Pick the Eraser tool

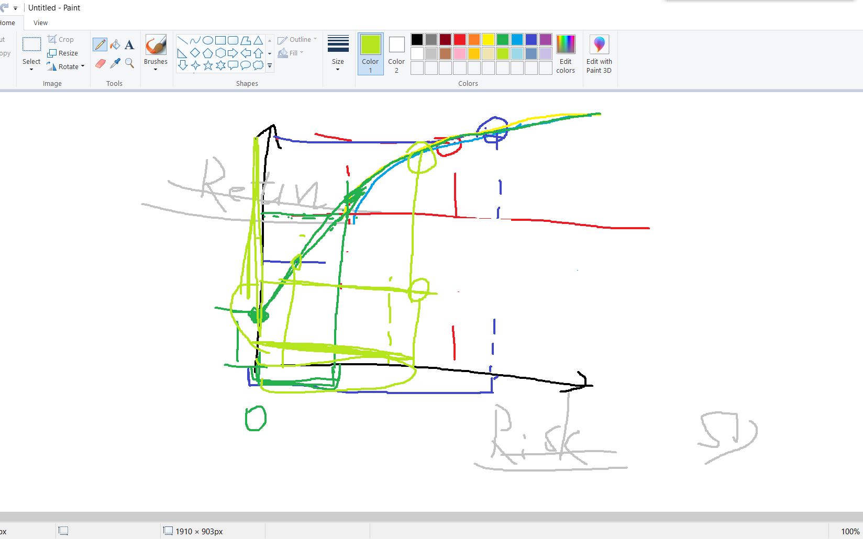click(x=100, y=63)
